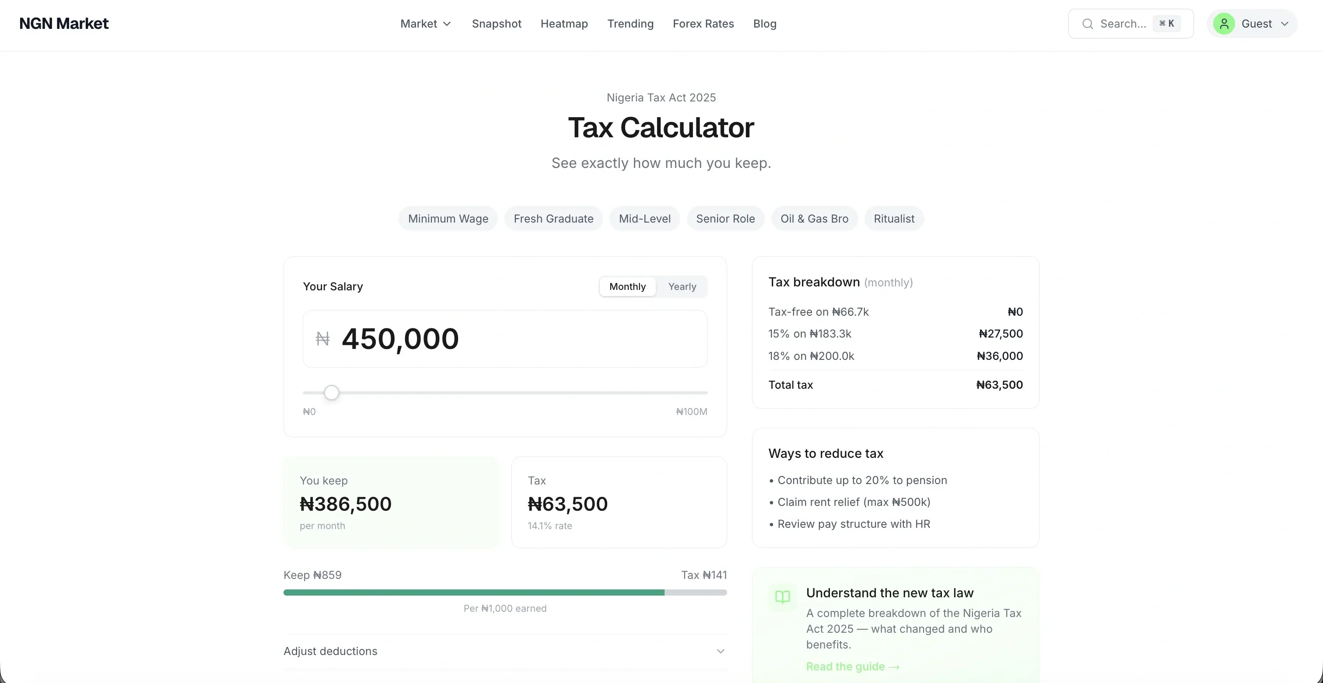Go to the Blog section
This screenshot has width=1323, height=683.
tap(764, 24)
